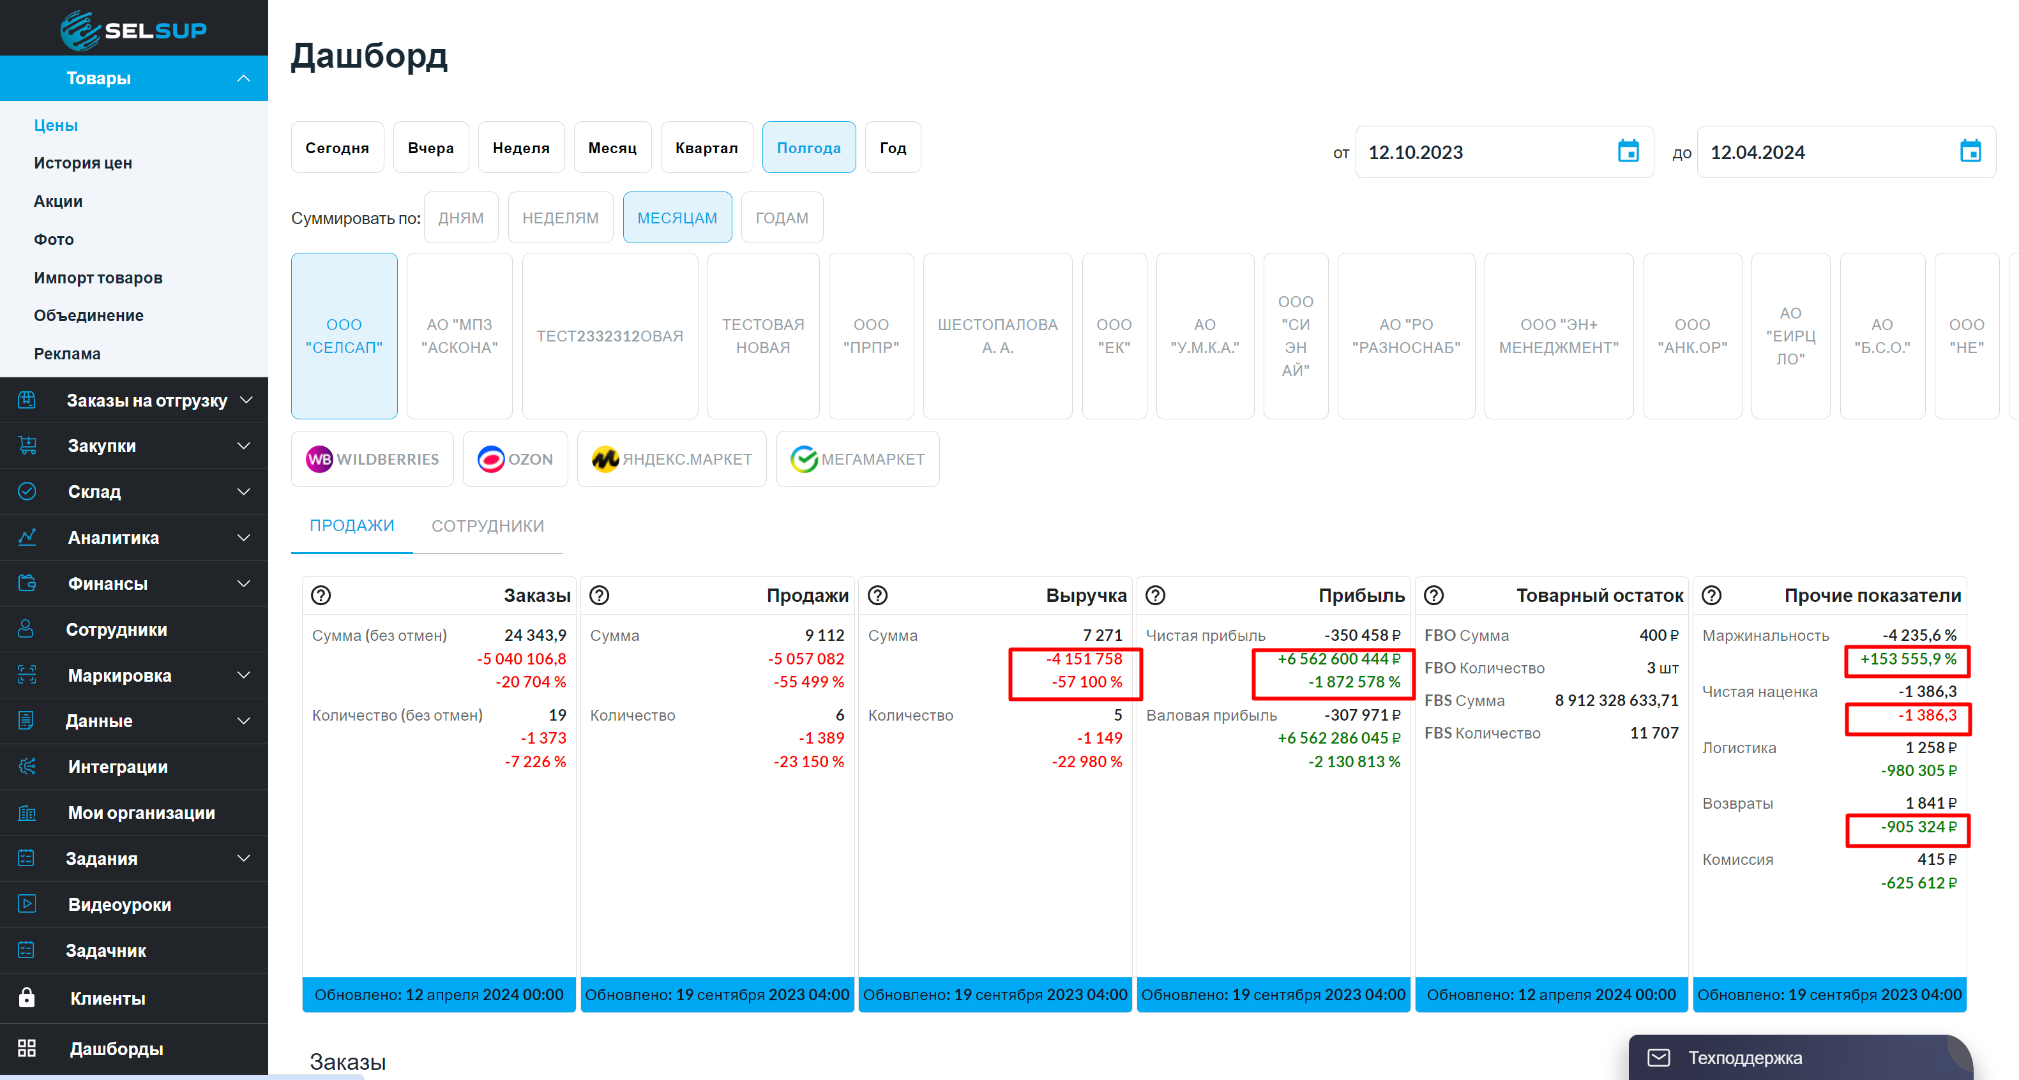Click the Видеоуроки play icon
This screenshot has width=2019, height=1080.
(x=27, y=904)
